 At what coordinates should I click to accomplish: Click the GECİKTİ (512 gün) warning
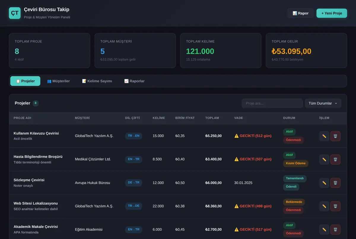[x=253, y=136]
